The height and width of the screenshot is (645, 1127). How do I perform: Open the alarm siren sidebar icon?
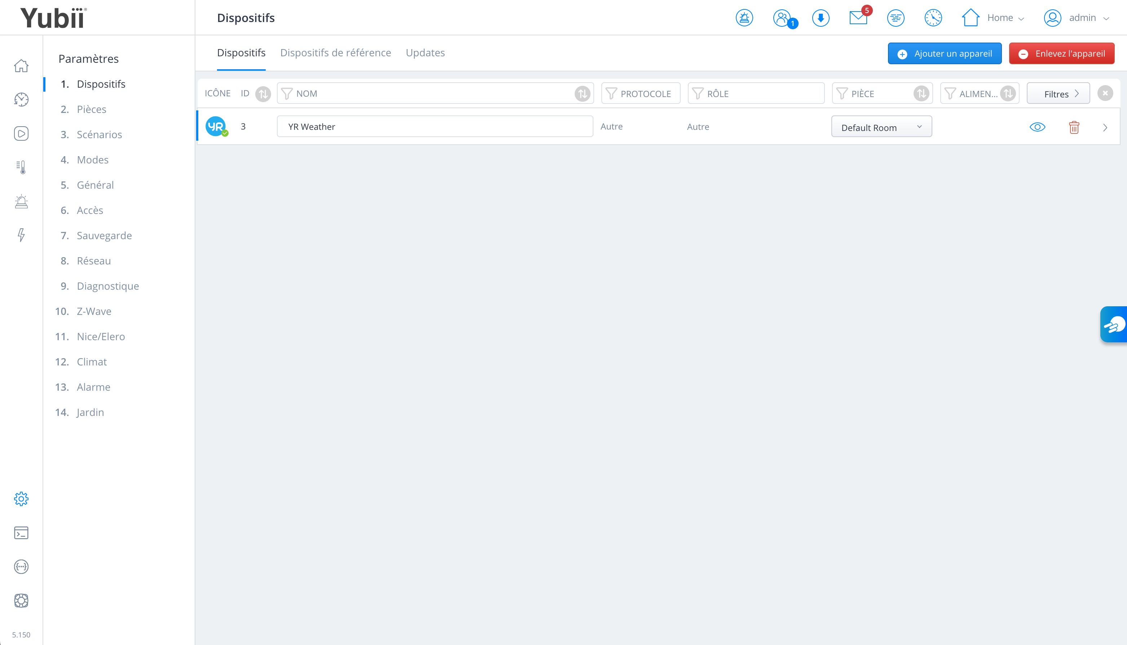(x=21, y=202)
